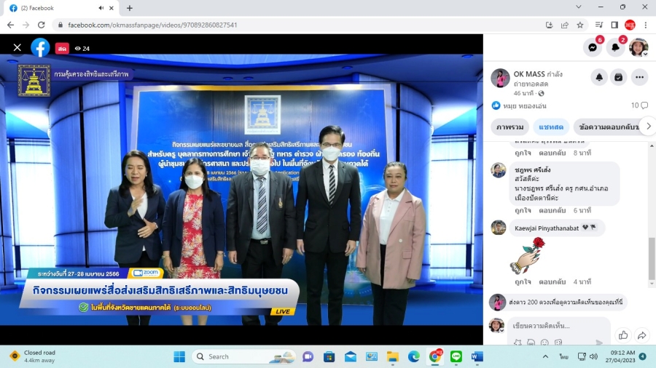Focus the write a comment field
Screen dimensions: 656x368
pos(558,325)
